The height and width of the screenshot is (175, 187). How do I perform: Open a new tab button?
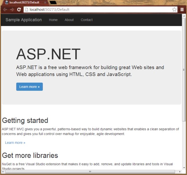(x=53, y=2)
